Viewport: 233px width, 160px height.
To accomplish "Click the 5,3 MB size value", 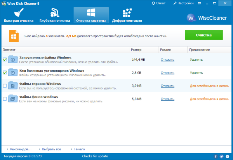I will [x=137, y=99].
